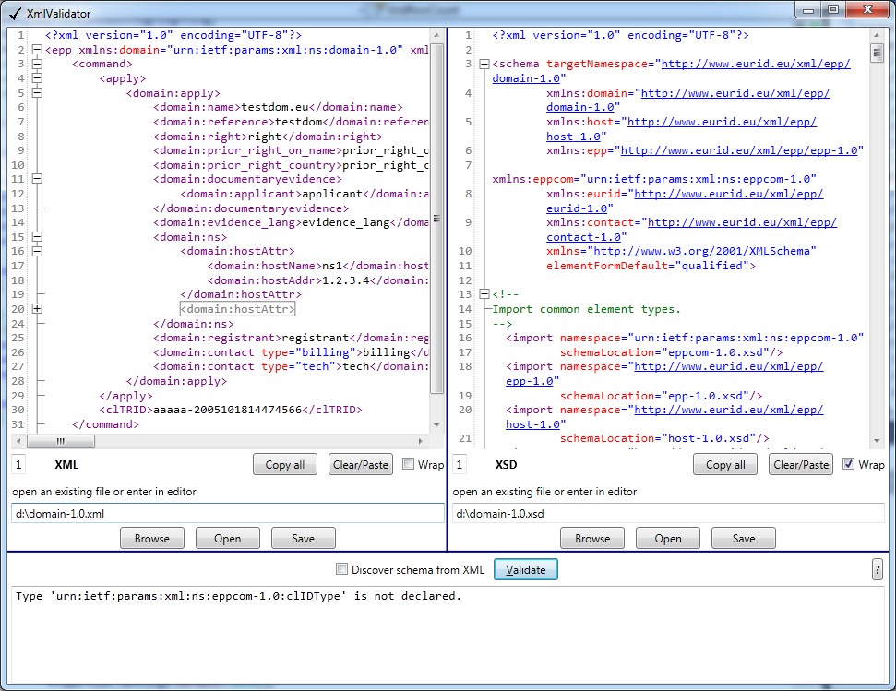
Task: Click the question mark help button
Action: (x=878, y=569)
